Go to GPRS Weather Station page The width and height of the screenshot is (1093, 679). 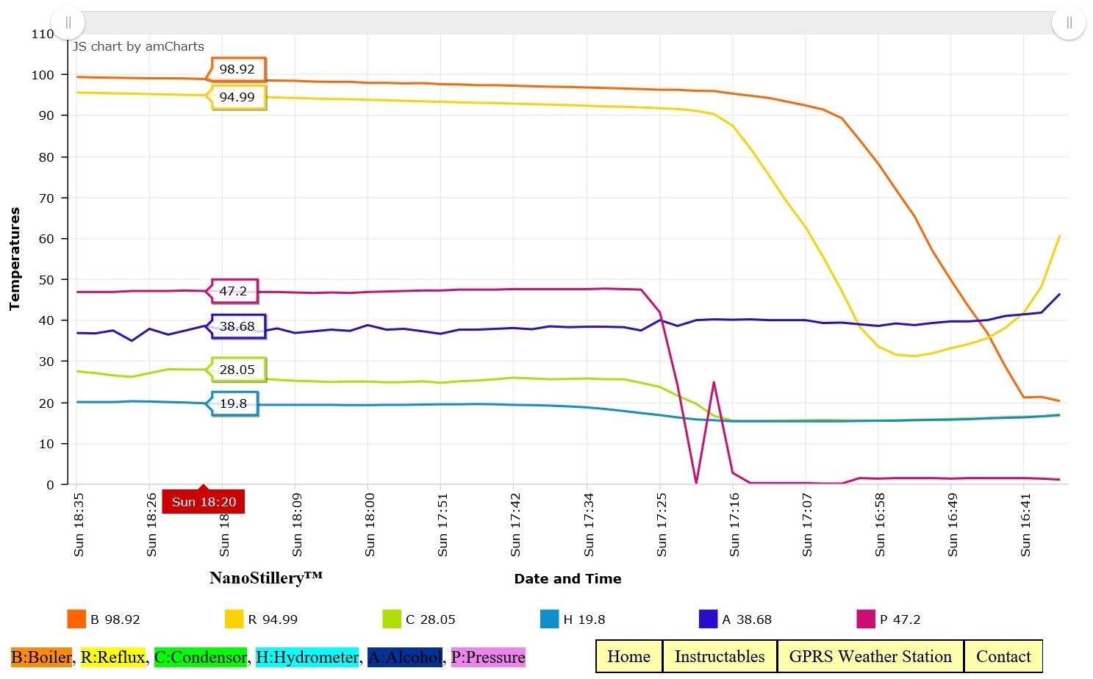(x=870, y=656)
